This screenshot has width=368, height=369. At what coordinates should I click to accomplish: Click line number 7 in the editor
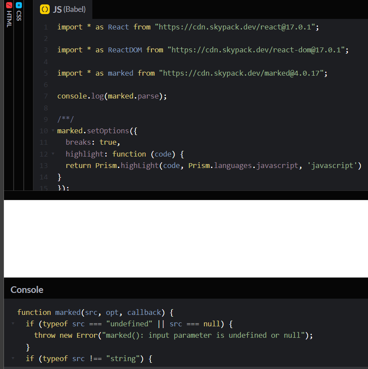[45, 96]
